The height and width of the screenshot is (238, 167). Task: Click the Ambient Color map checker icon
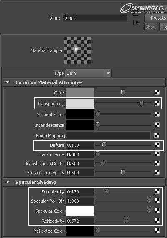157,114
